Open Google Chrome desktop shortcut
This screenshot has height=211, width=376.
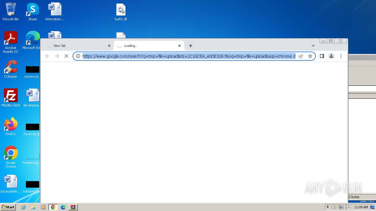11,157
